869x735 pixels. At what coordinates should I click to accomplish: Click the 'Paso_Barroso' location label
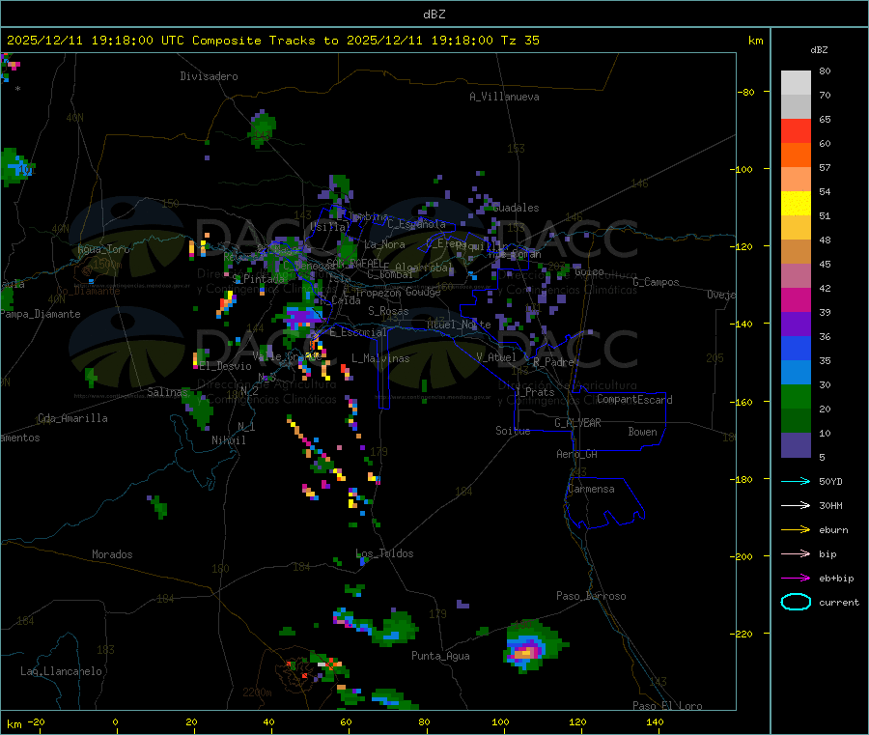tap(591, 596)
